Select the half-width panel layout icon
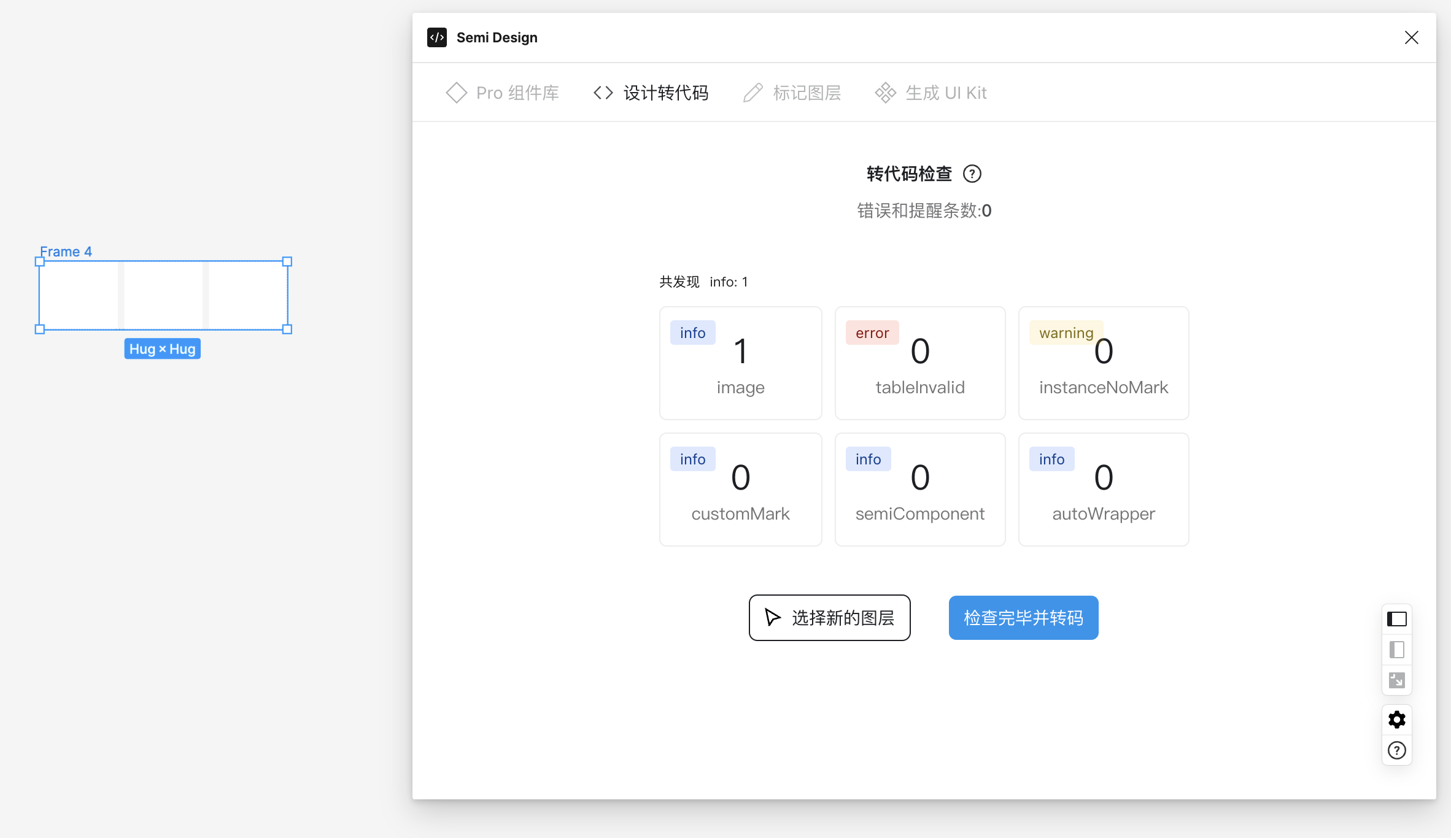 1396,650
